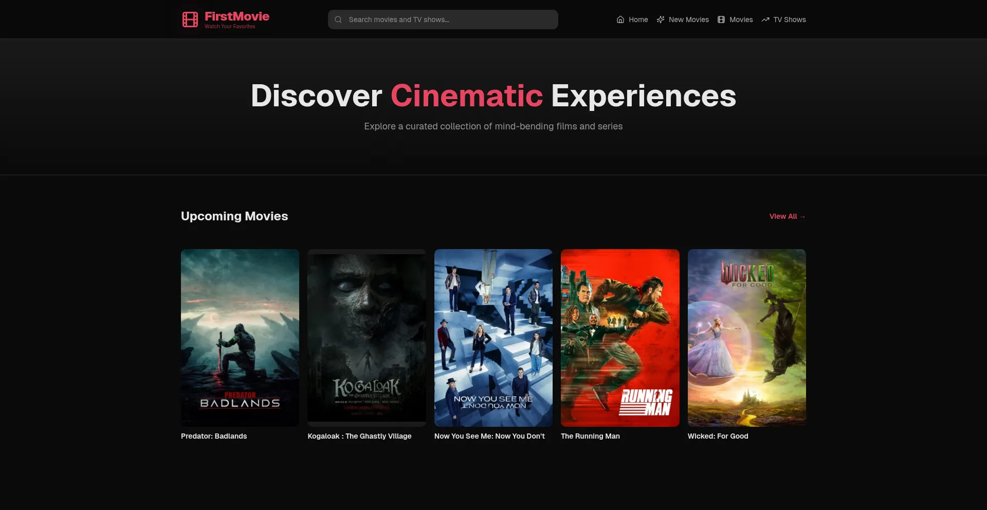Click The Running Man title text
The height and width of the screenshot is (510, 987).
point(590,436)
